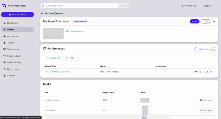Open the three-dot more options menu
This screenshot has width=221, height=119.
click(214, 22)
